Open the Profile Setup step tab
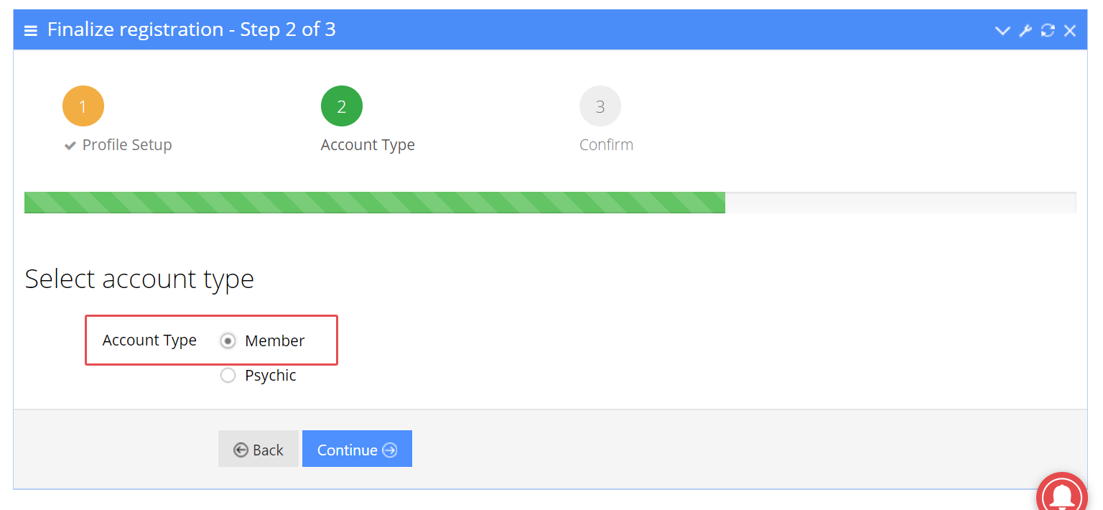The height and width of the screenshot is (510, 1103). pyautogui.click(x=126, y=145)
